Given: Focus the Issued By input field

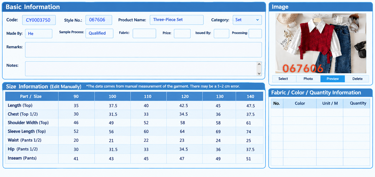Looking at the screenshot, I should (222, 33).
